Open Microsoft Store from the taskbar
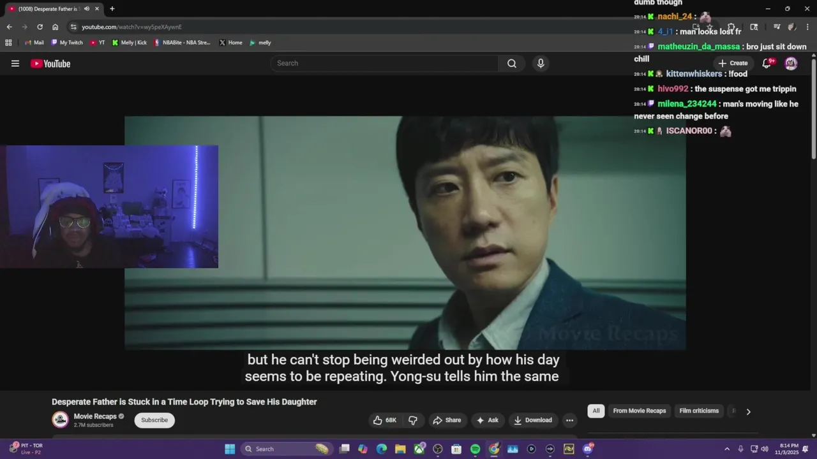The height and width of the screenshot is (459, 817). click(456, 449)
